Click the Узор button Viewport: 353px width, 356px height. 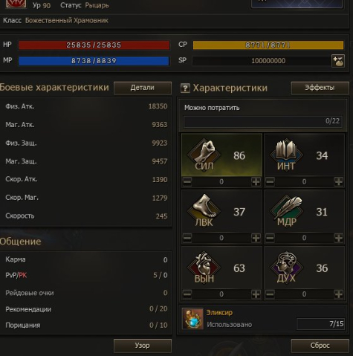pos(143,346)
